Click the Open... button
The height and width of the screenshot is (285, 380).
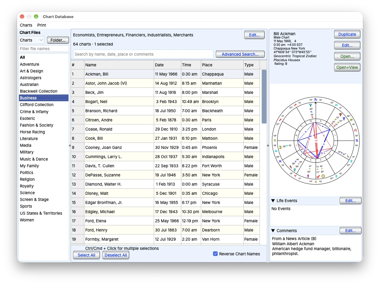coord(347,56)
